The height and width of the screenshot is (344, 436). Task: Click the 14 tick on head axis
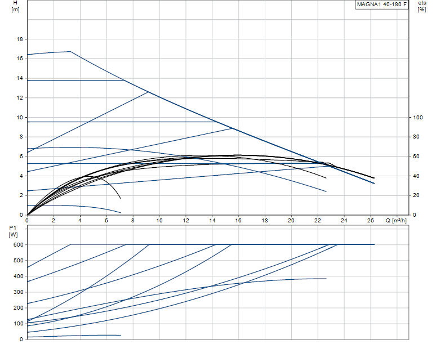pyautogui.click(x=19, y=78)
